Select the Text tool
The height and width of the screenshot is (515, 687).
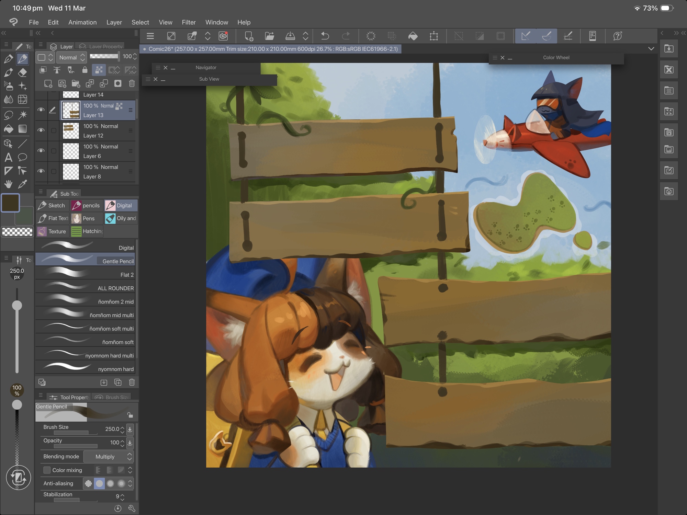[8, 157]
